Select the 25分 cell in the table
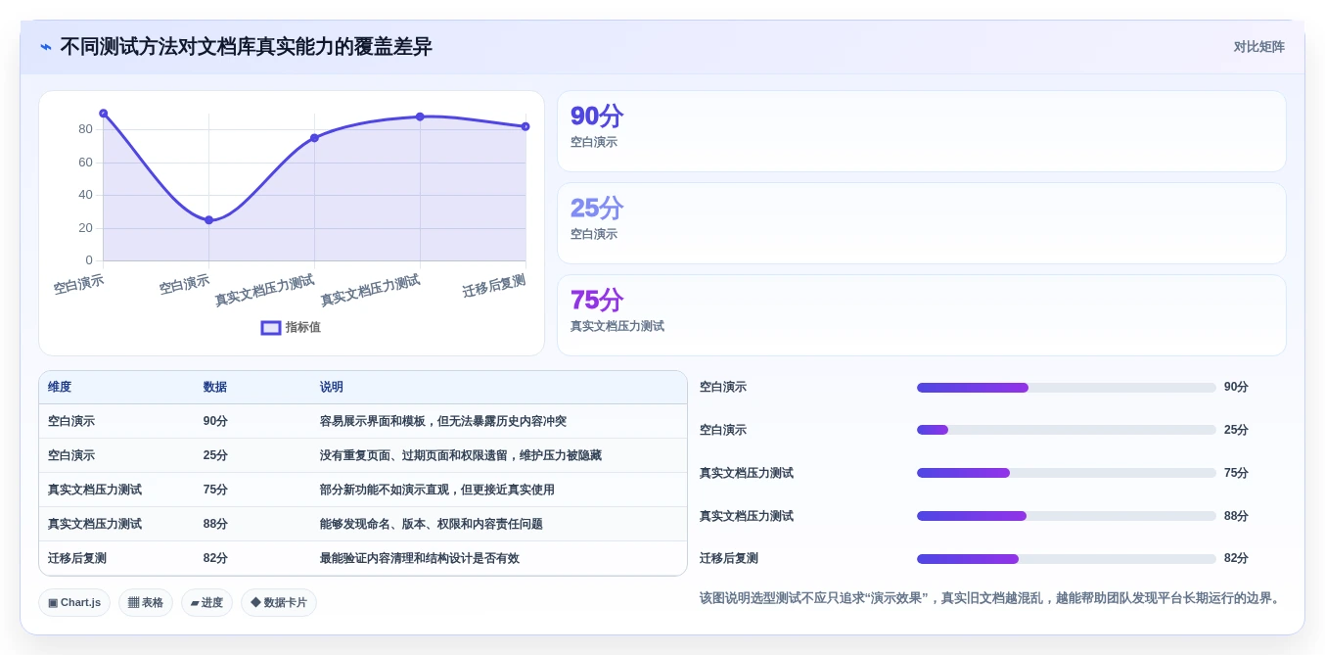1325x655 pixels. (x=215, y=456)
